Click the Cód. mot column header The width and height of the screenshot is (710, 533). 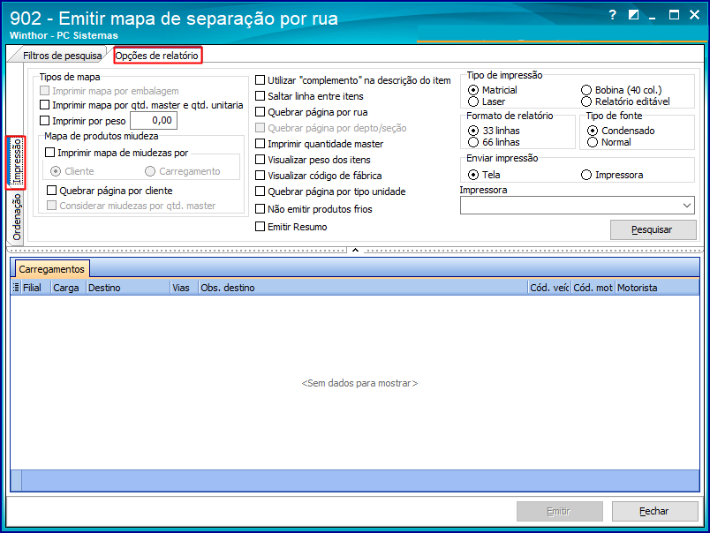(593, 288)
